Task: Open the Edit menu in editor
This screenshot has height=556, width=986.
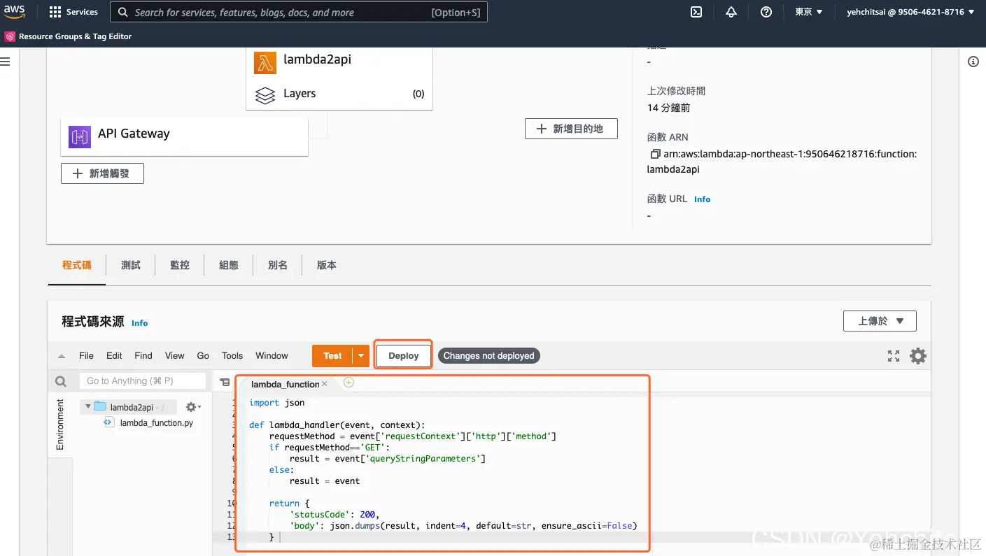Action: coord(114,356)
